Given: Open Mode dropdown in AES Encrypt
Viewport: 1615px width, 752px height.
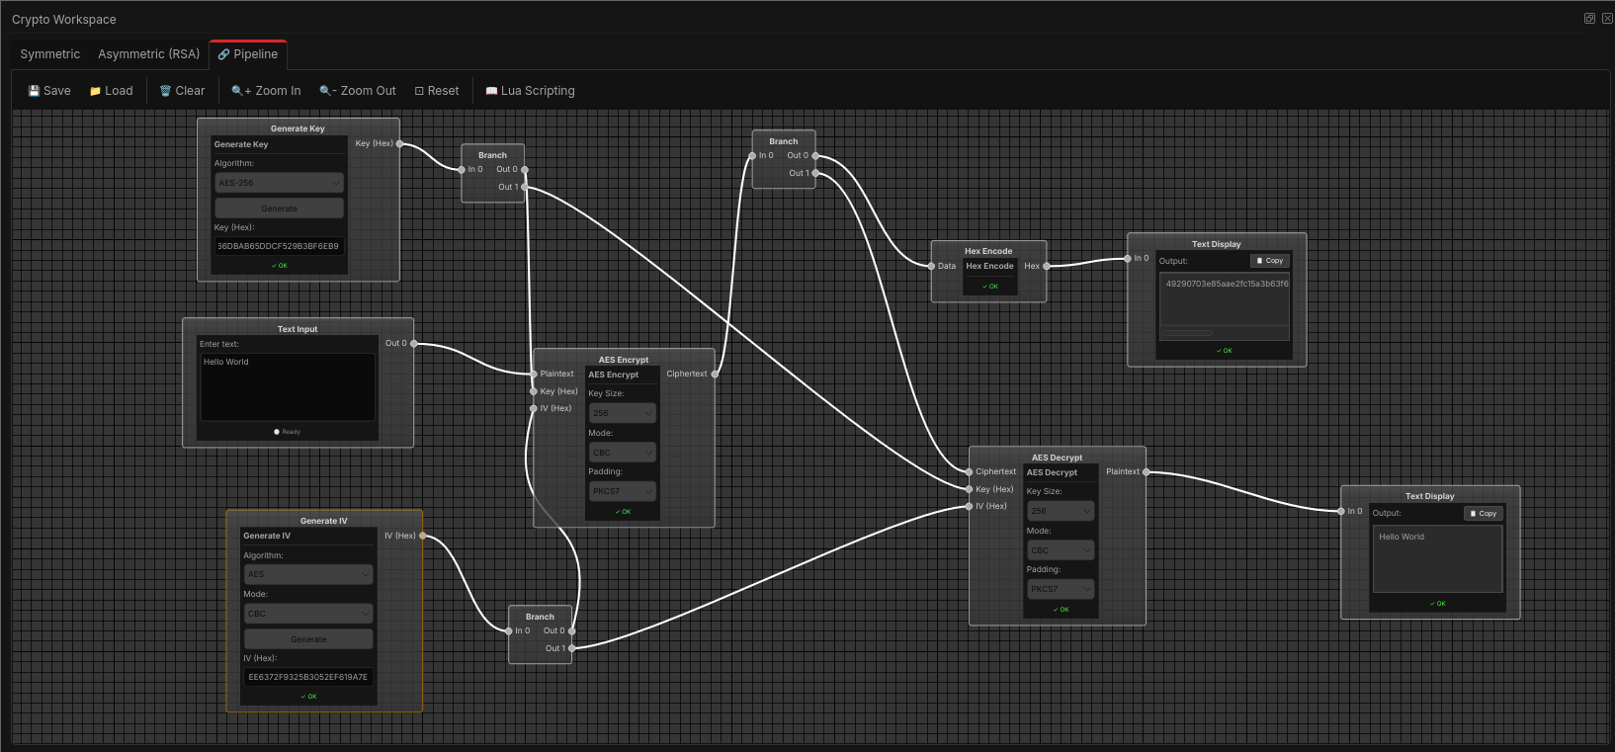Looking at the screenshot, I should click(623, 453).
